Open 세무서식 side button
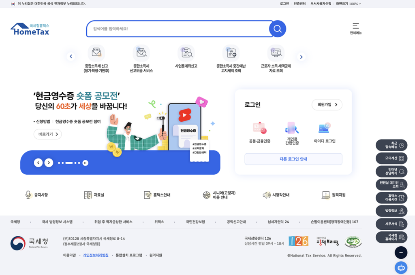 [391, 224]
